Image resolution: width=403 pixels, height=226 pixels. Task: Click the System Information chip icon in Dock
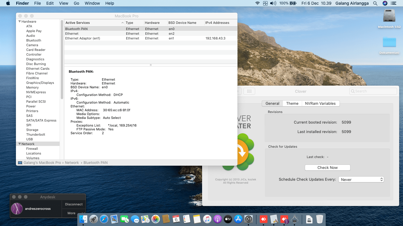[x=294, y=219]
